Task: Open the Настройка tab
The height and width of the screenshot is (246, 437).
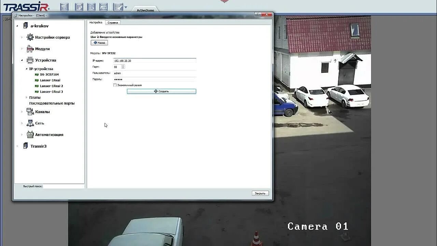Action: [x=96, y=23]
